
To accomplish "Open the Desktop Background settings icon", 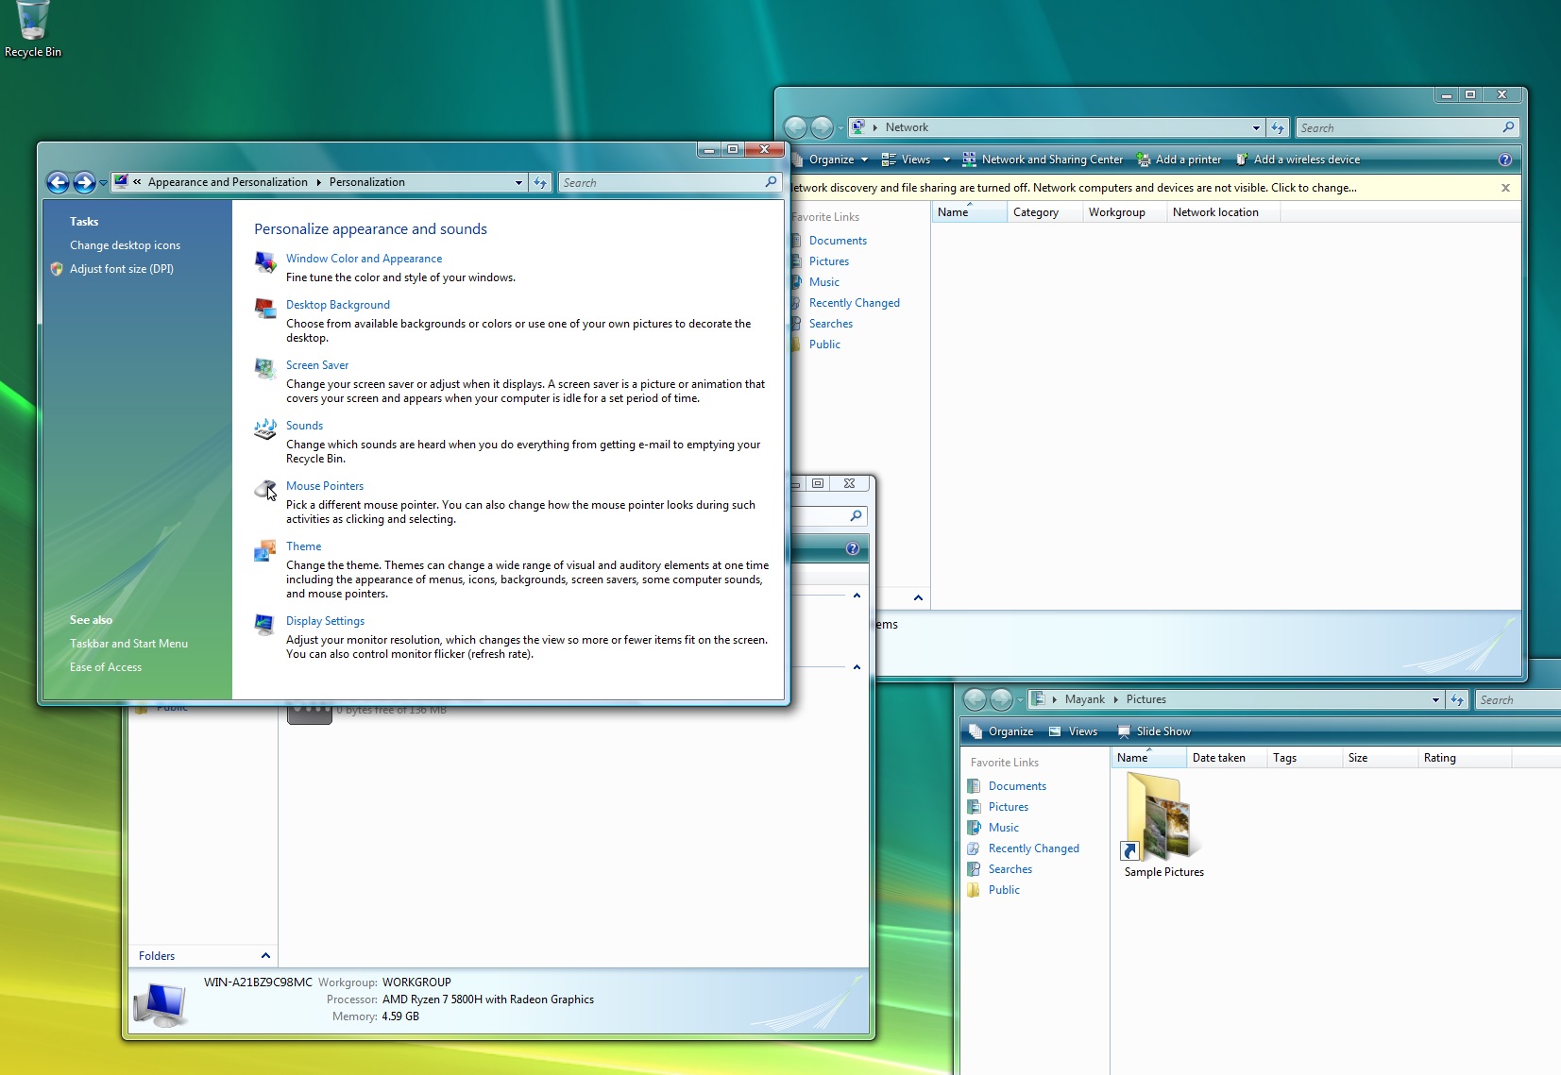I will click(x=264, y=309).
